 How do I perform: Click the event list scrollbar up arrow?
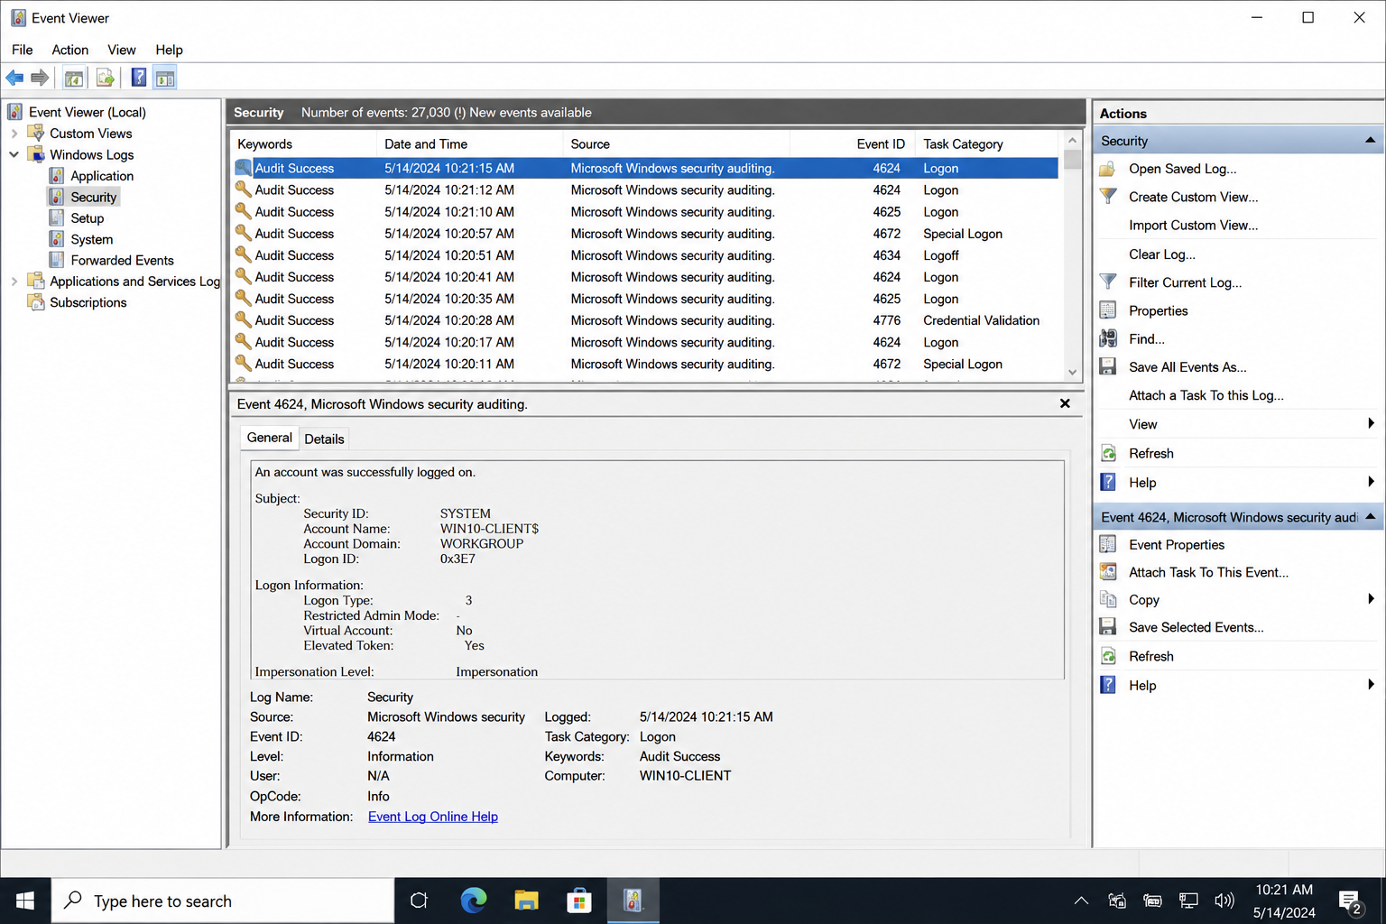[x=1072, y=140]
